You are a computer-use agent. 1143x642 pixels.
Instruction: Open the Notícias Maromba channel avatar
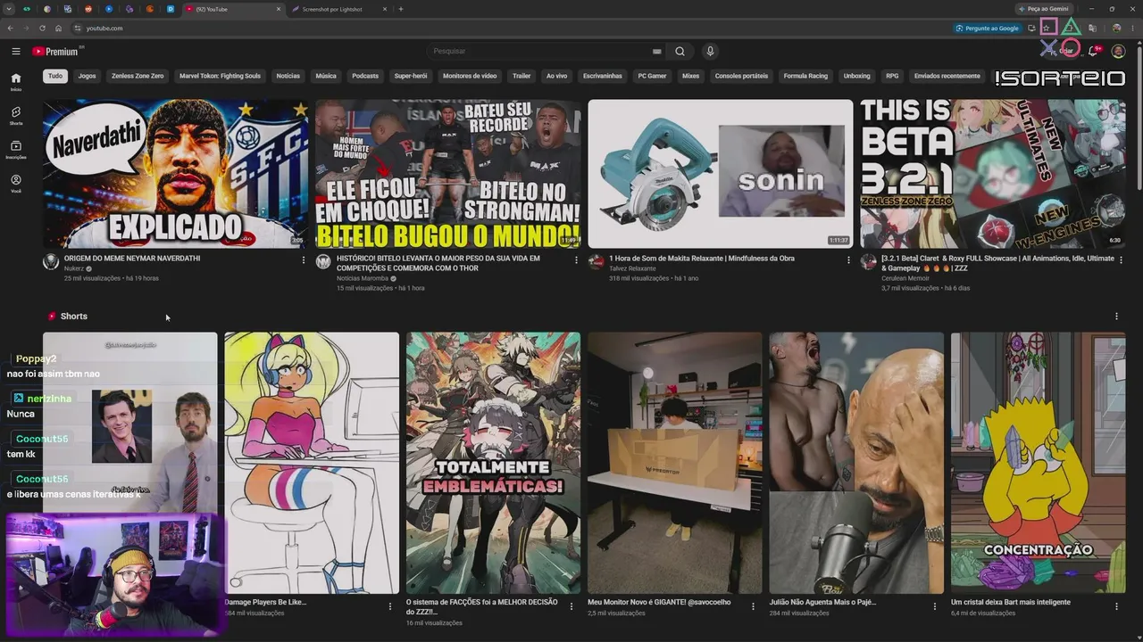(323, 261)
